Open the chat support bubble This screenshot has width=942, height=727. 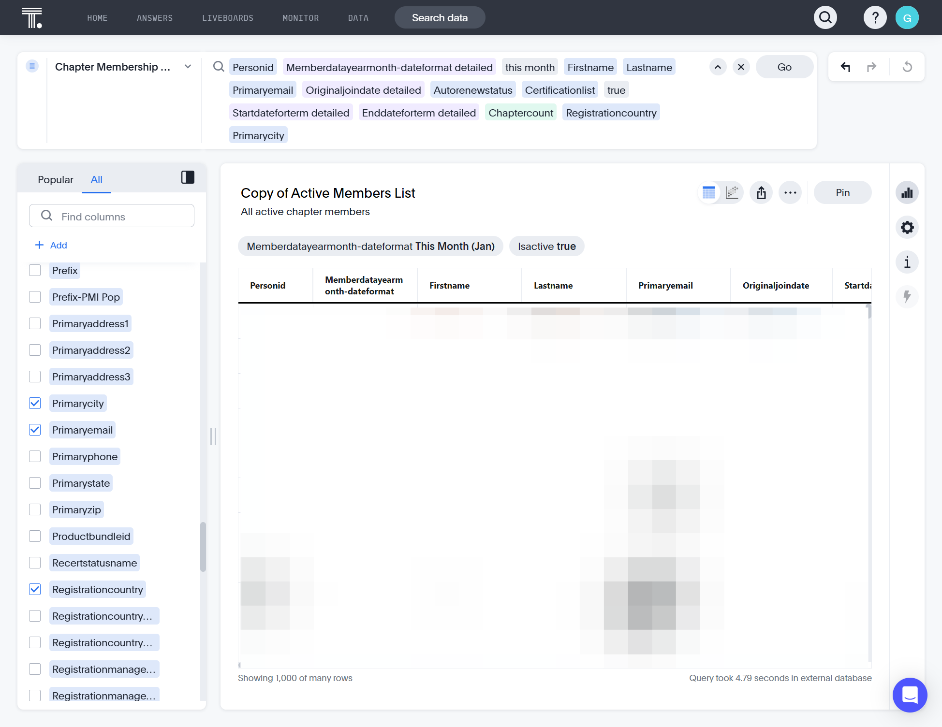pyautogui.click(x=910, y=695)
